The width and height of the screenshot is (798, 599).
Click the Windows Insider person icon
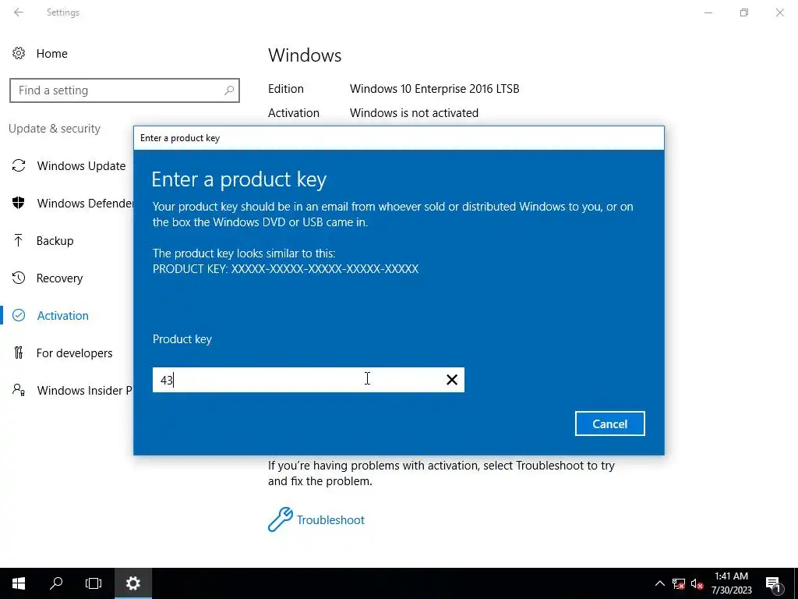(19, 390)
